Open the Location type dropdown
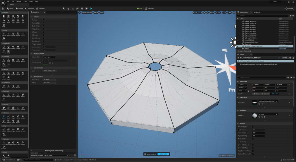This screenshot has width=296, height=162. 243,85
